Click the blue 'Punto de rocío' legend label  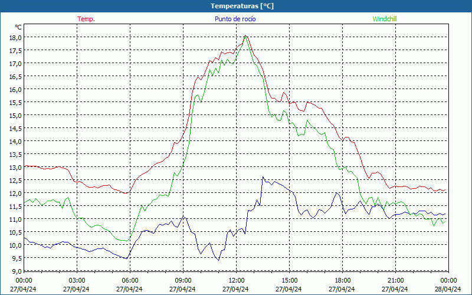pos(235,19)
